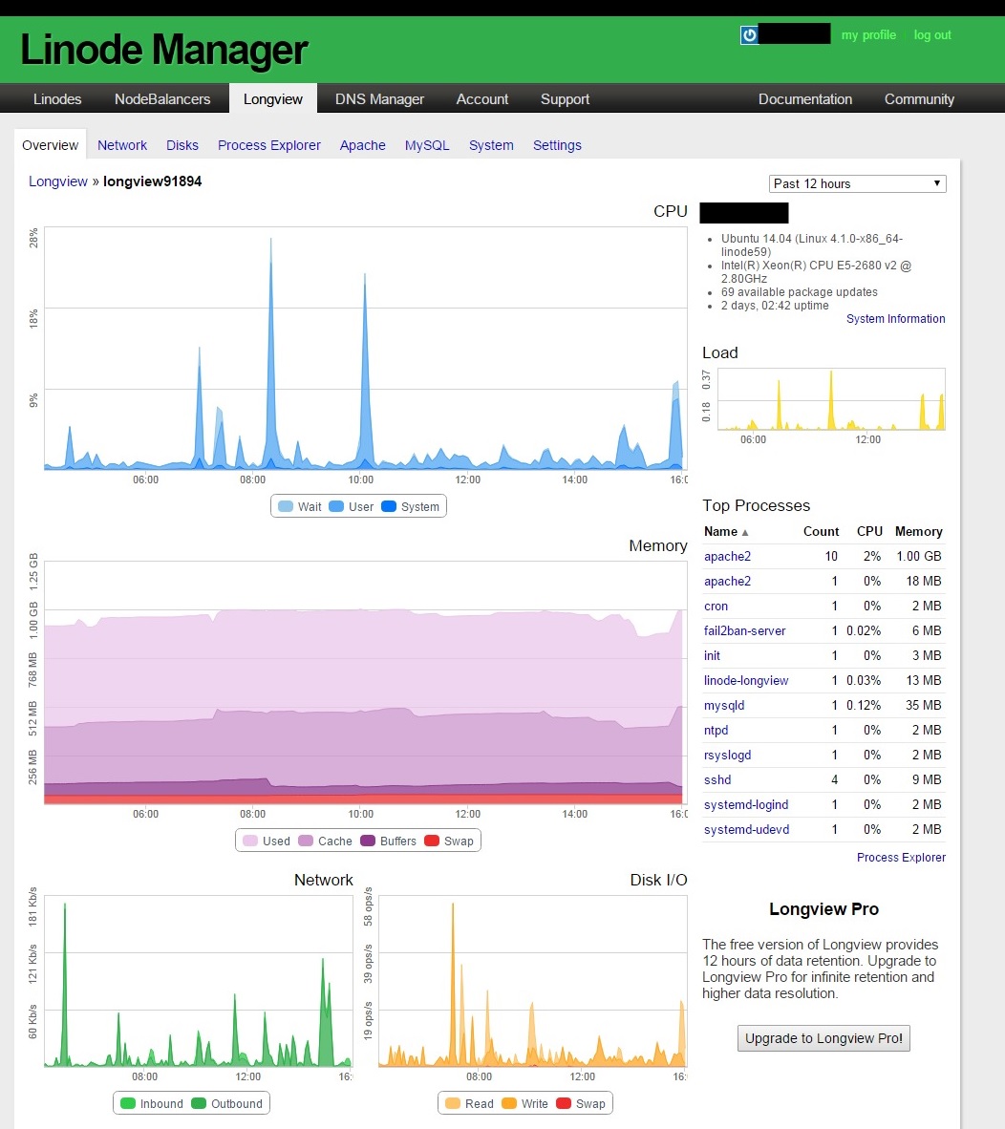Click the longview91894 breadcrumb name
Screen dimensions: 1005x1129
(152, 181)
